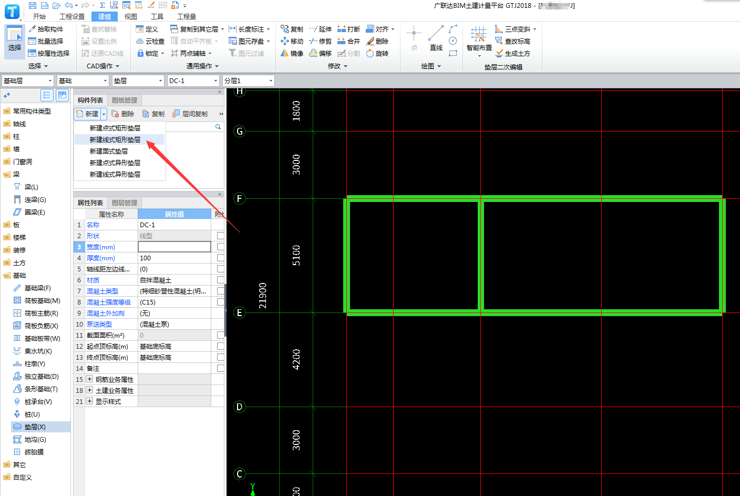Click 删除 button in component list
This screenshot has height=496, width=740.
pyautogui.click(x=123, y=114)
